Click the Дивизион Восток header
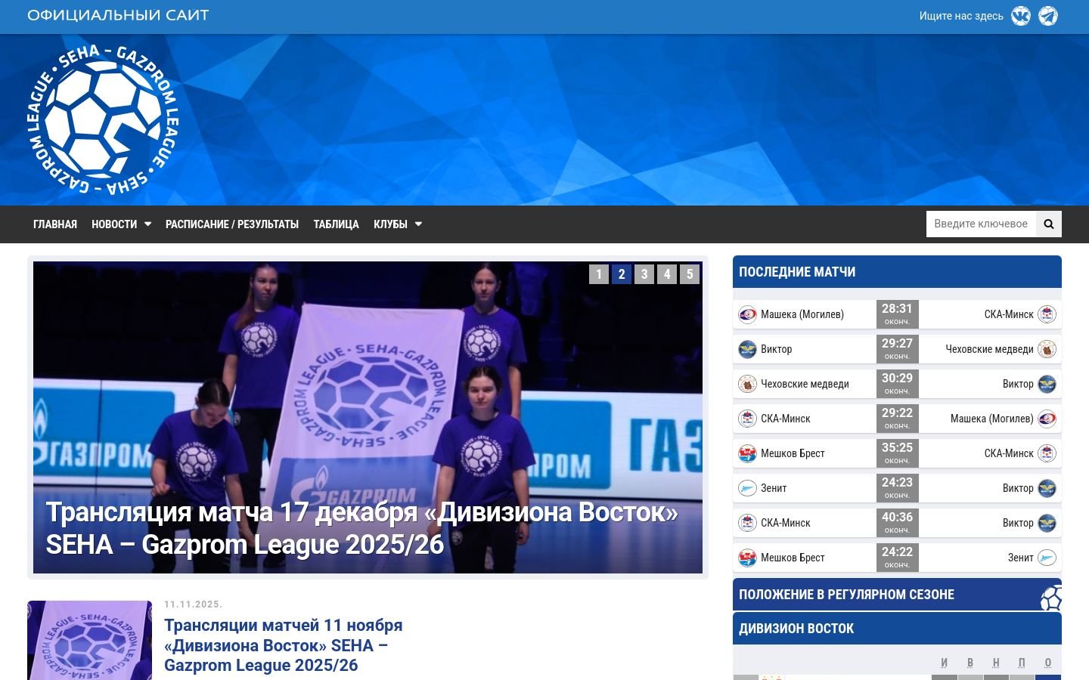Viewport: 1089px width, 680px height. click(x=897, y=629)
